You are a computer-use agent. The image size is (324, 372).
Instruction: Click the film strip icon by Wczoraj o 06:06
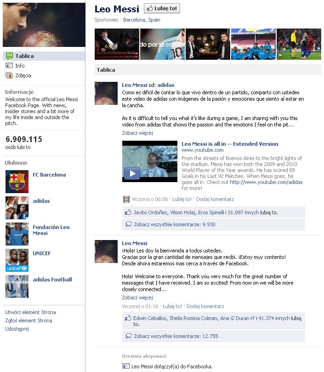tap(126, 199)
